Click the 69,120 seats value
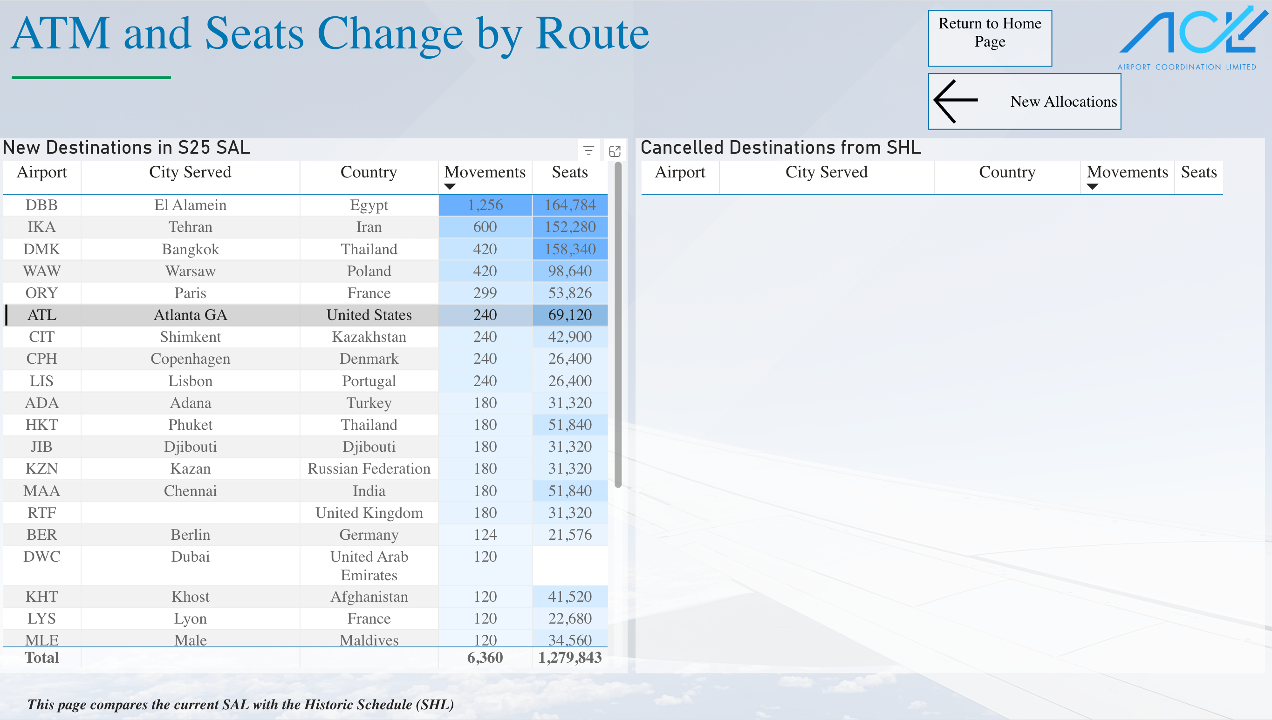 click(569, 315)
